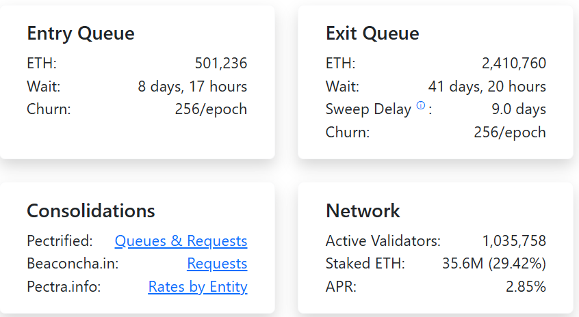Follow the Rates by Entity link
The image size is (579, 317).
click(x=197, y=287)
